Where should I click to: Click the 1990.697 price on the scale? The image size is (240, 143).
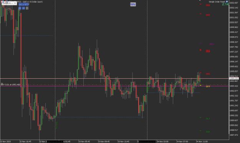click(234, 110)
